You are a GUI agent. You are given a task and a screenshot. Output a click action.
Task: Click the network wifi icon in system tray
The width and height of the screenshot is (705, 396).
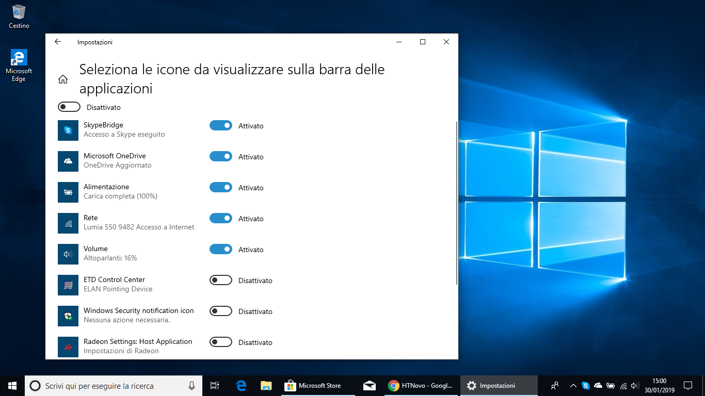(x=623, y=386)
